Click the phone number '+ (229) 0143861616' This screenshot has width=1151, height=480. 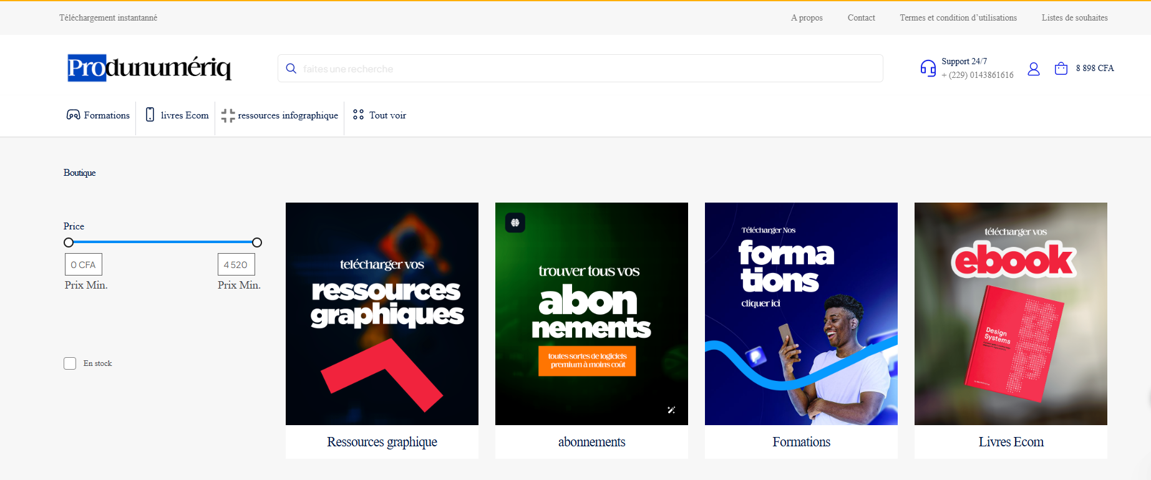click(978, 75)
